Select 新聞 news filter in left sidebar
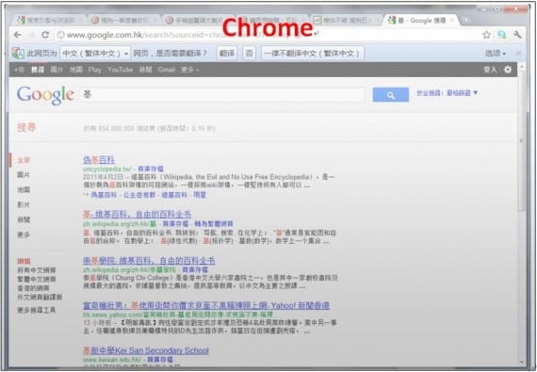Viewport: 537px width, 372px height. pyautogui.click(x=24, y=219)
